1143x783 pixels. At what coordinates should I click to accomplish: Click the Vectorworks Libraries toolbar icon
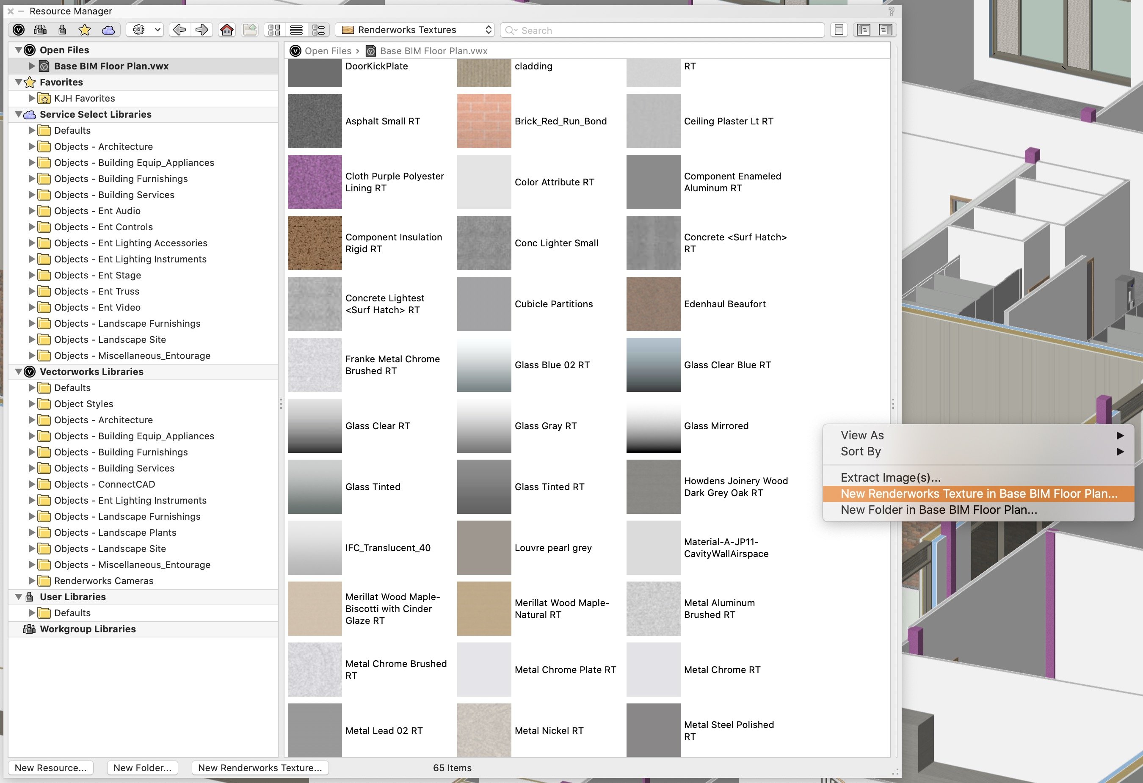click(x=19, y=30)
